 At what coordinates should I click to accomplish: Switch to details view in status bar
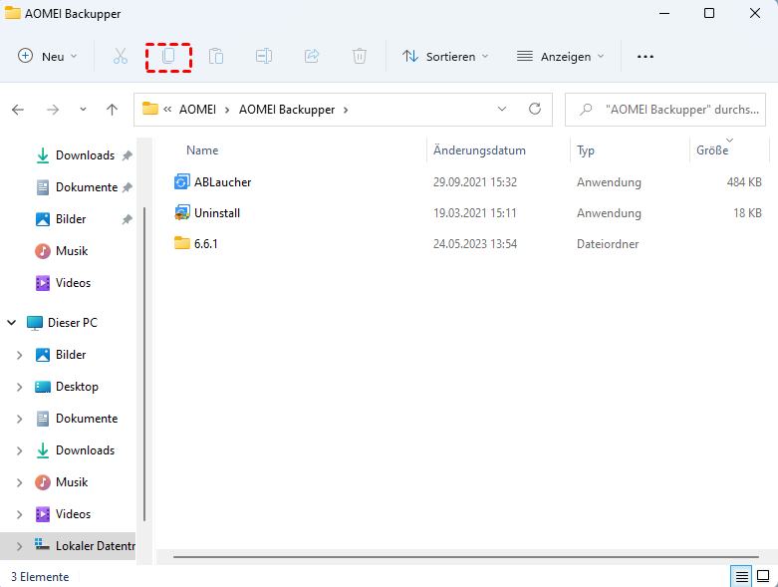pos(741,577)
